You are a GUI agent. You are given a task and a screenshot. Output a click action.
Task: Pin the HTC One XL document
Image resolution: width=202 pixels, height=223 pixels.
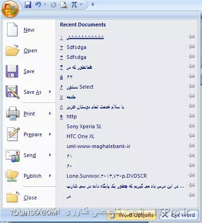192,136
